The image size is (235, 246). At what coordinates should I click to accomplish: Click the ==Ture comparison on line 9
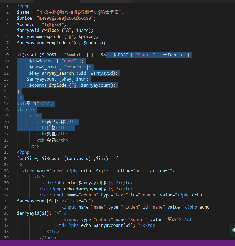click(x=170, y=55)
